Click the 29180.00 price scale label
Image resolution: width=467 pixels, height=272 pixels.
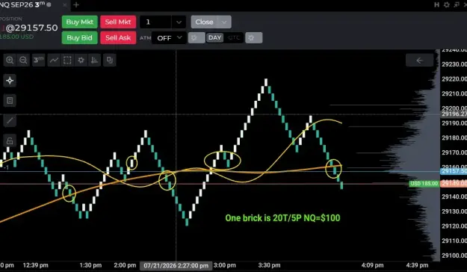(454, 137)
